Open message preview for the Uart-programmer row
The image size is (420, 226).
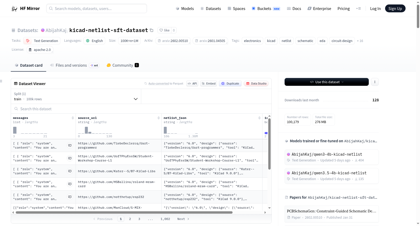(x=70, y=145)
